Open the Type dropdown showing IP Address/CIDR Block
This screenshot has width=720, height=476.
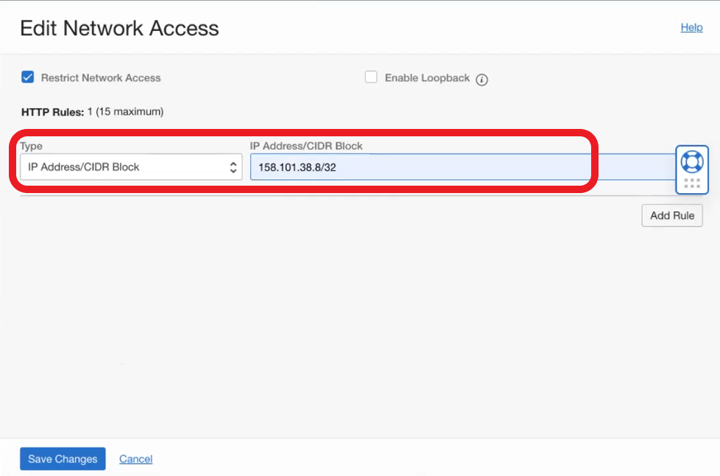tap(125, 167)
